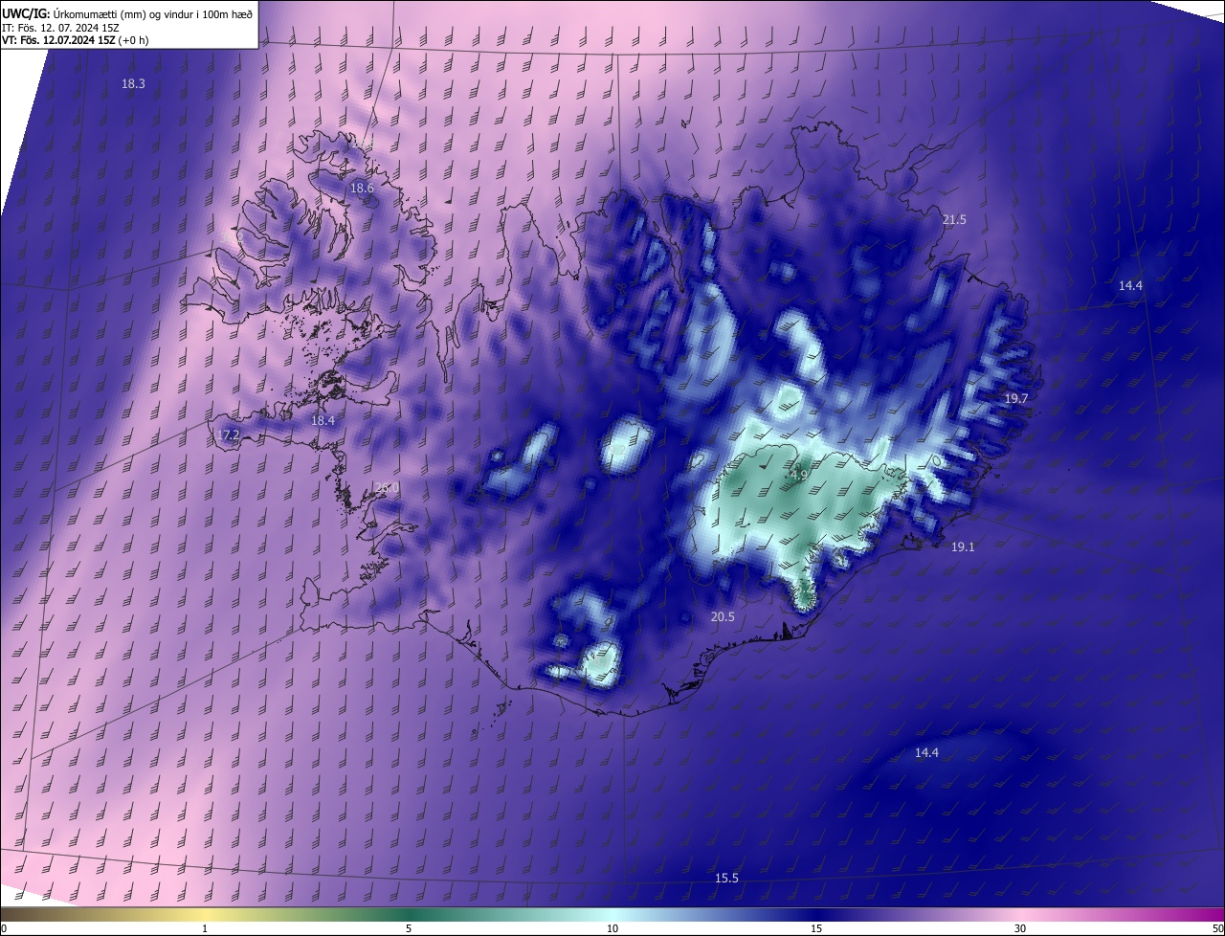Click colour scale tick label 5
The width and height of the screenshot is (1225, 936).
[x=409, y=928]
